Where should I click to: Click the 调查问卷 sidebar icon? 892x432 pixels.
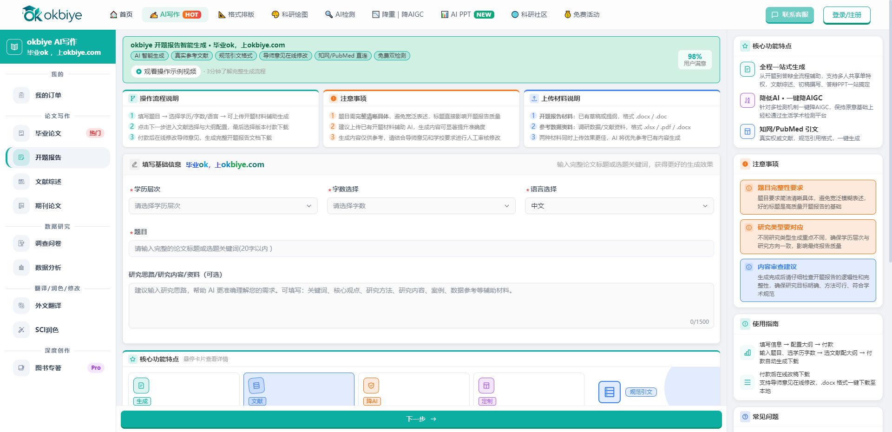(21, 243)
